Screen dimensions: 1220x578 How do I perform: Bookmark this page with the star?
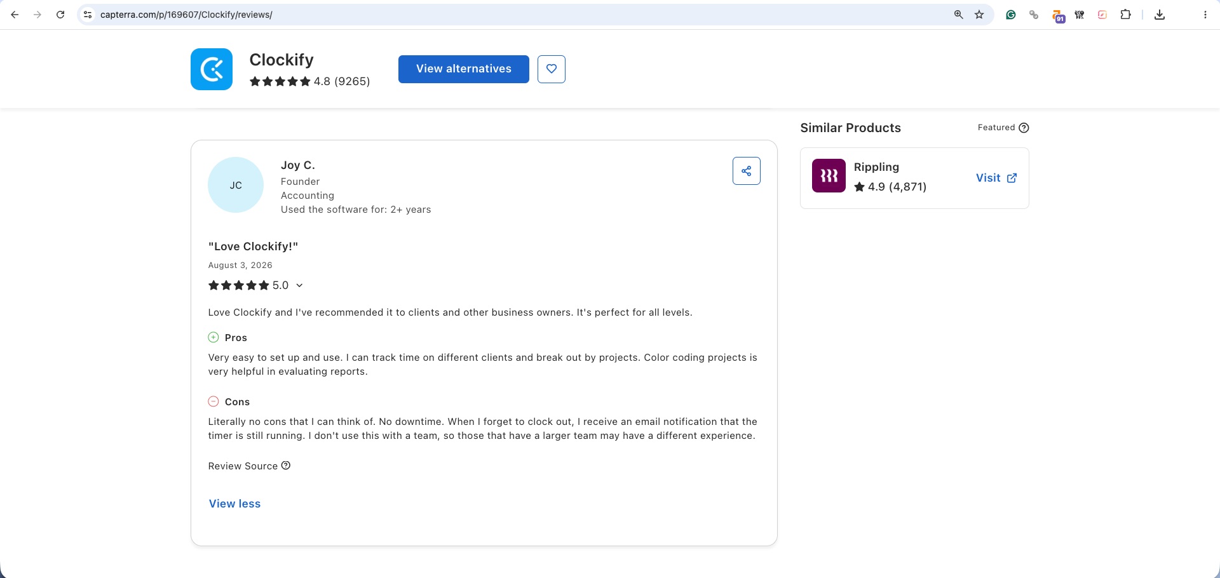[x=979, y=15]
